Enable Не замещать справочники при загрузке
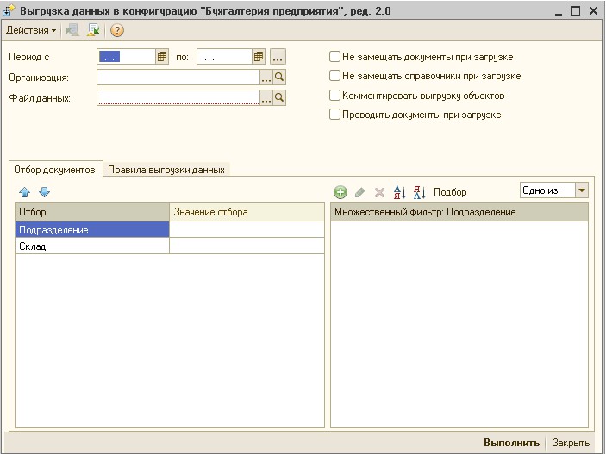Screen dimensions: 606x454 334,76
